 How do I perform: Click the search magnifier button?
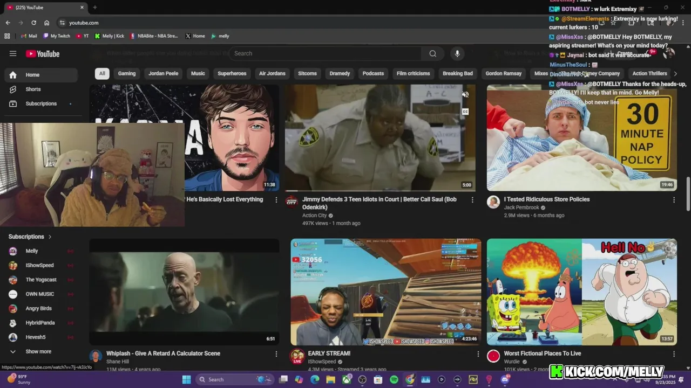coord(432,53)
